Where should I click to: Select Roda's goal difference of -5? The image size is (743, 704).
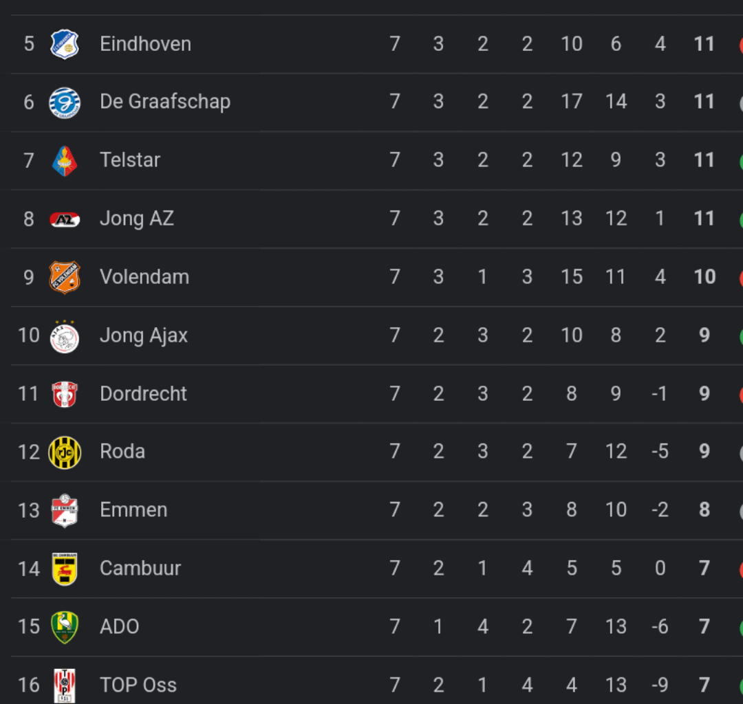[x=660, y=452]
